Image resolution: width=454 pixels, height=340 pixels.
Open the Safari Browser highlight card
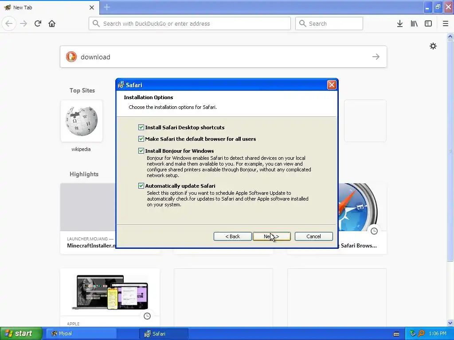362,219
